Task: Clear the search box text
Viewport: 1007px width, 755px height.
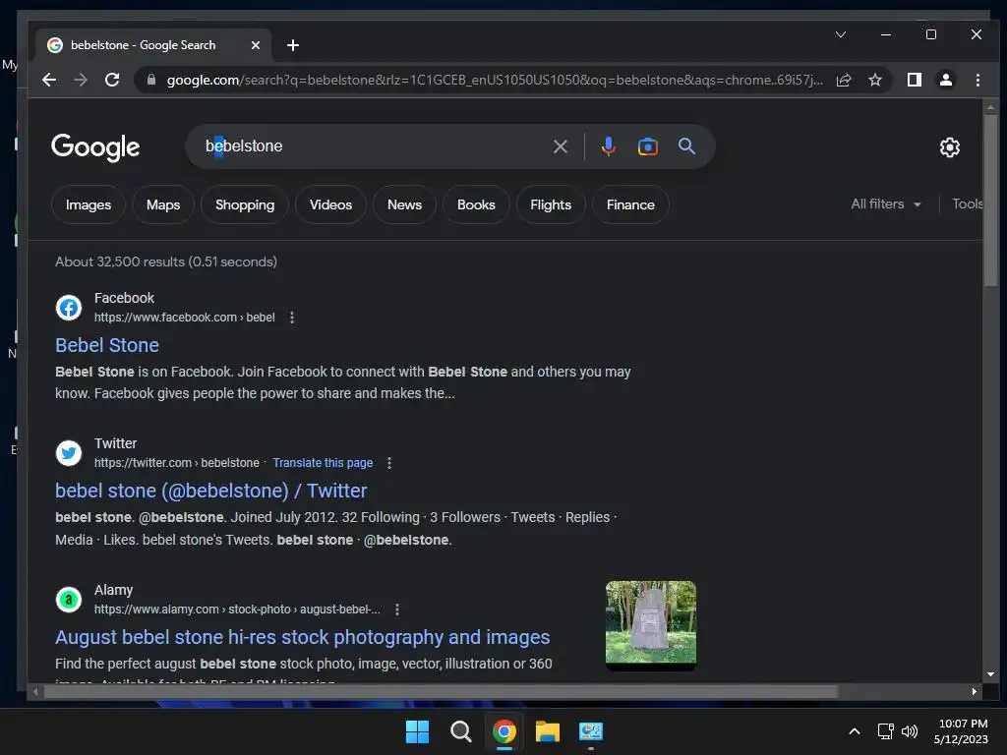Action: tap(560, 146)
